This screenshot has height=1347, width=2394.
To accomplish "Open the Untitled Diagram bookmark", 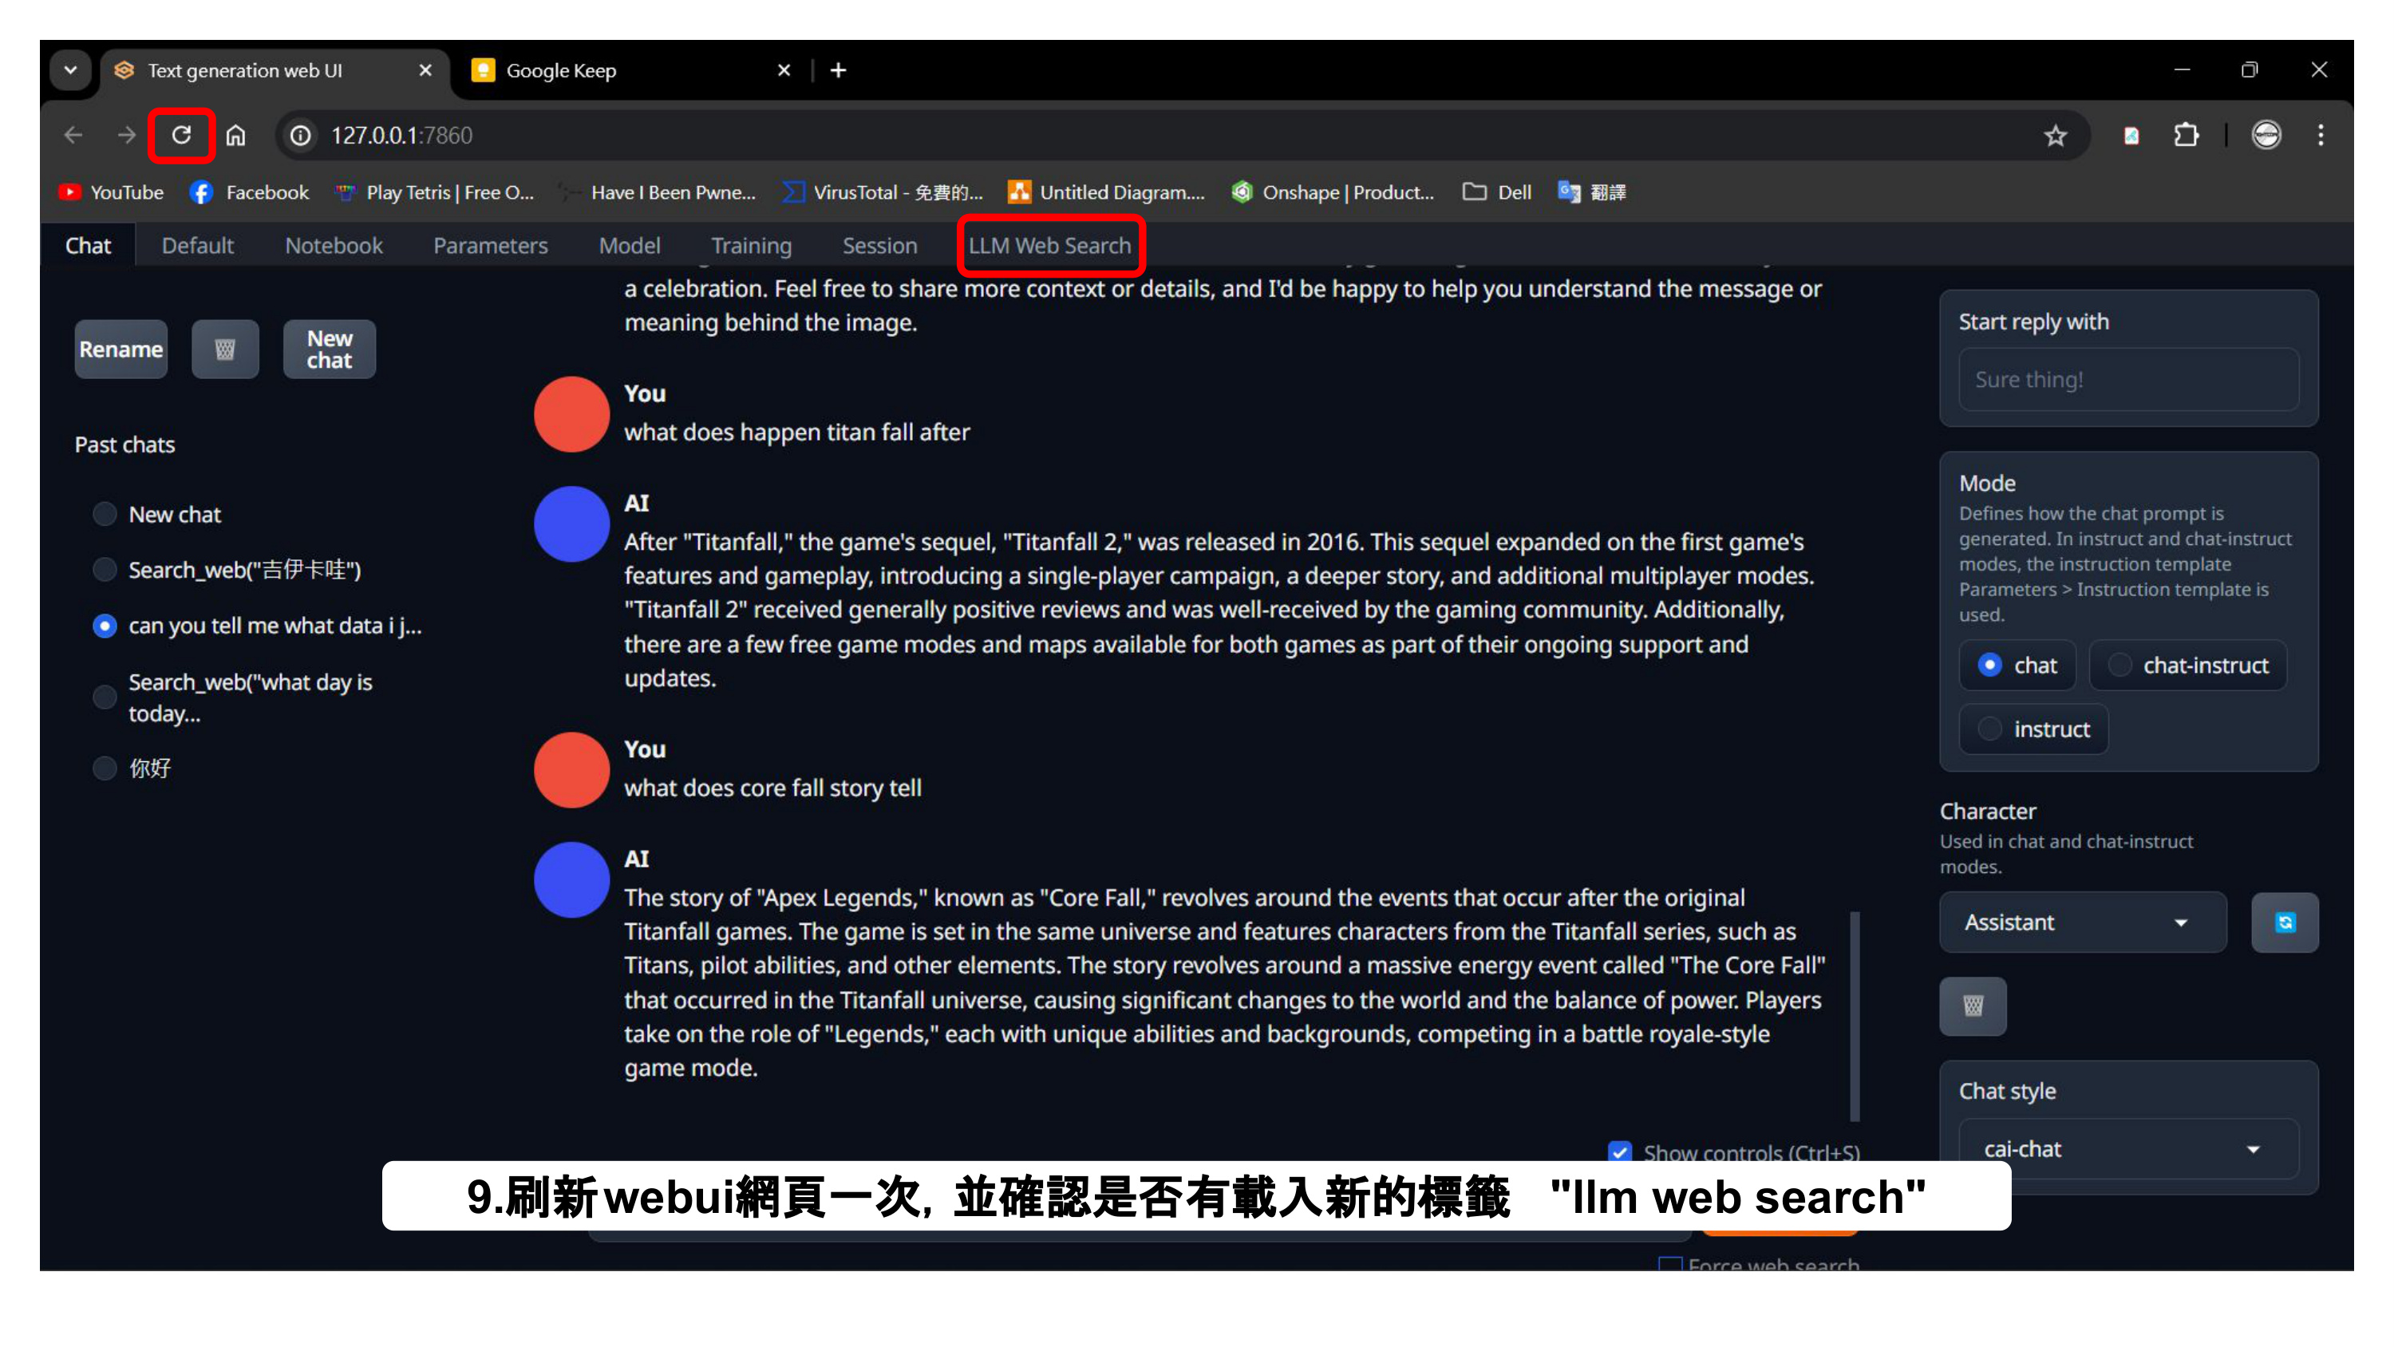I will 1106,192.
